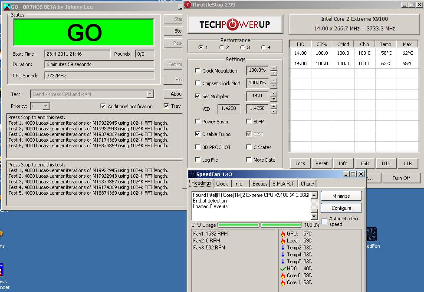This screenshot has width=424, height=292.
Task: Click the Set Multiplier 14.0 field
Action: [257, 96]
